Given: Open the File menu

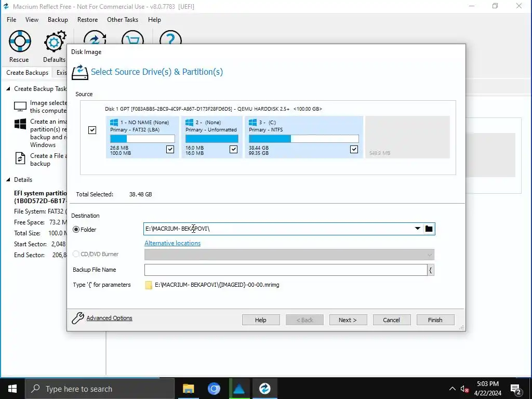Looking at the screenshot, I should [11, 20].
